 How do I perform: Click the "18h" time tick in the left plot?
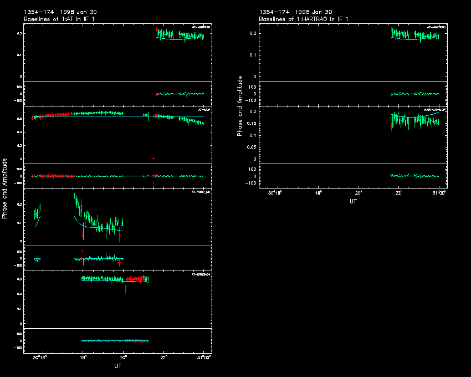pyautogui.click(x=83, y=358)
